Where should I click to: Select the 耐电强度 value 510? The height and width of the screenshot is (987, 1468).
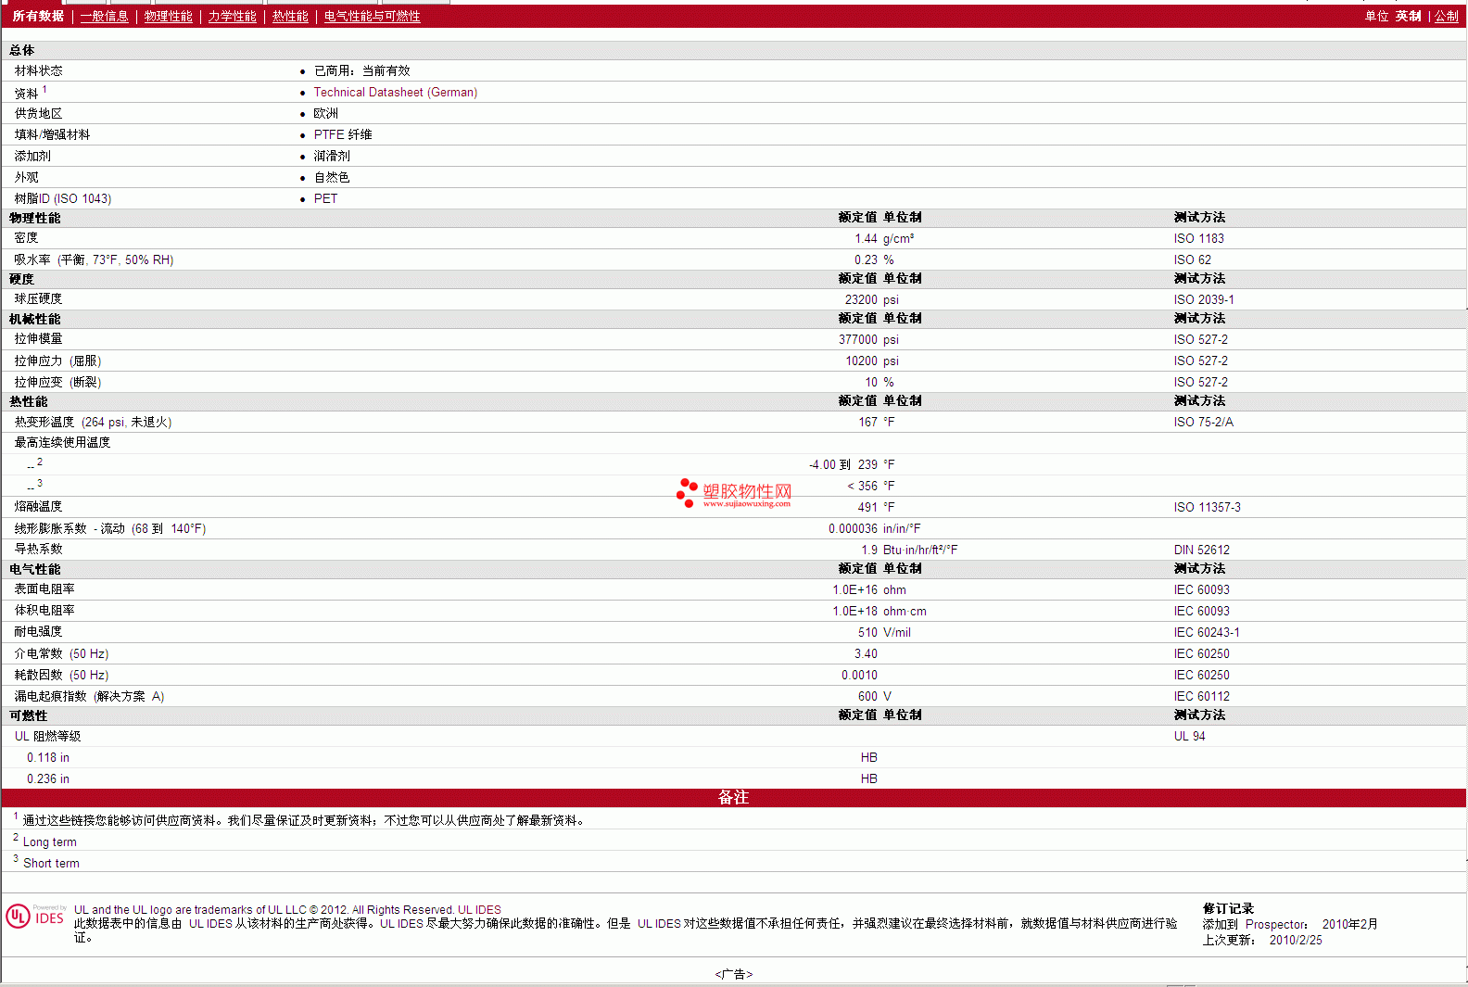pos(867,633)
